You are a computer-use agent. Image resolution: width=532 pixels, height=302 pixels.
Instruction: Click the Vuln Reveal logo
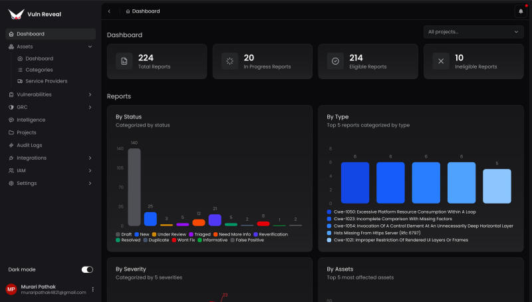[x=16, y=14]
